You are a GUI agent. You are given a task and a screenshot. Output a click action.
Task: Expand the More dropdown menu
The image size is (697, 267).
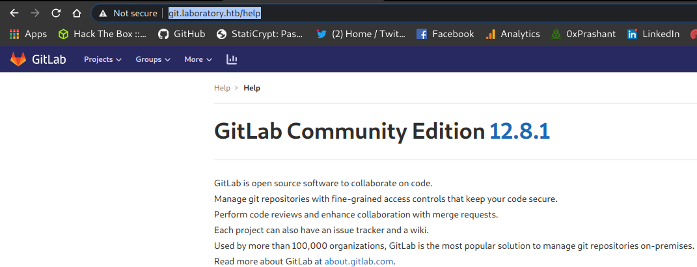point(198,59)
